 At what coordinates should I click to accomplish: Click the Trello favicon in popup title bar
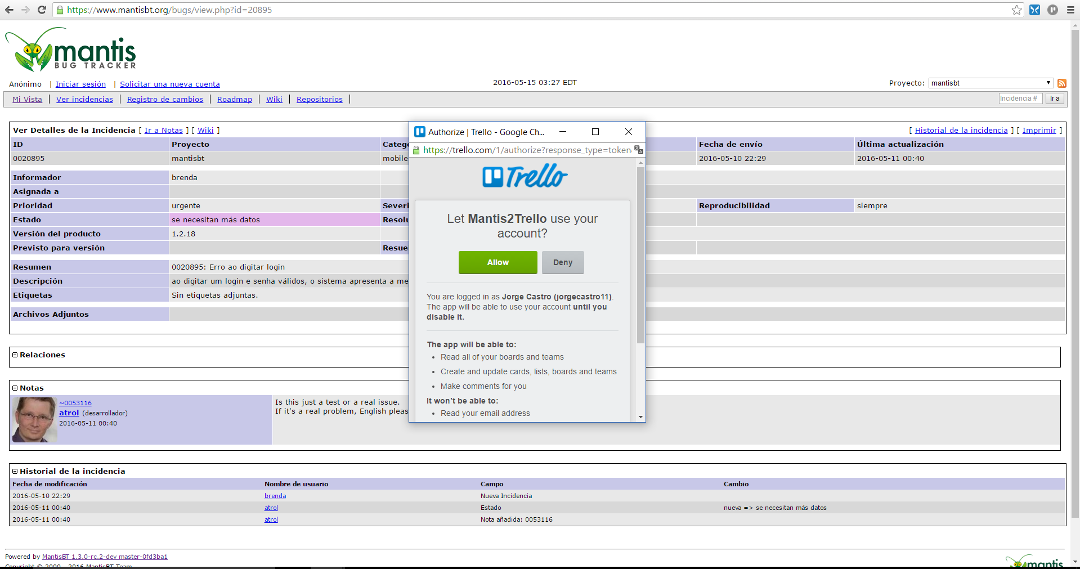point(420,132)
